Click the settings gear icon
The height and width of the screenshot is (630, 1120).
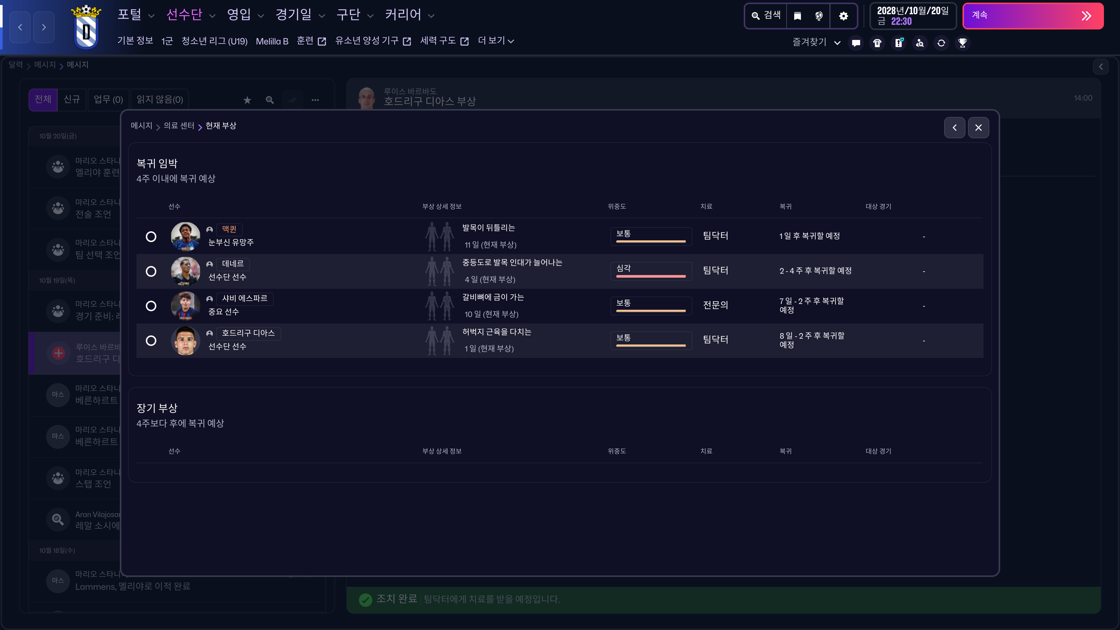click(x=843, y=16)
